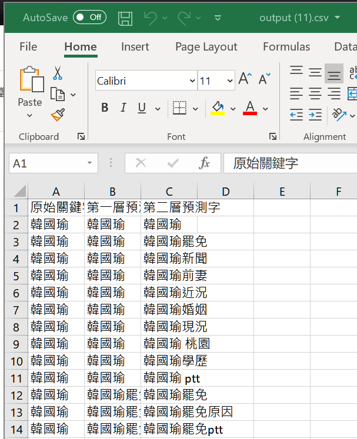
Task: Click the Save floppy disk icon
Action: click(x=125, y=18)
